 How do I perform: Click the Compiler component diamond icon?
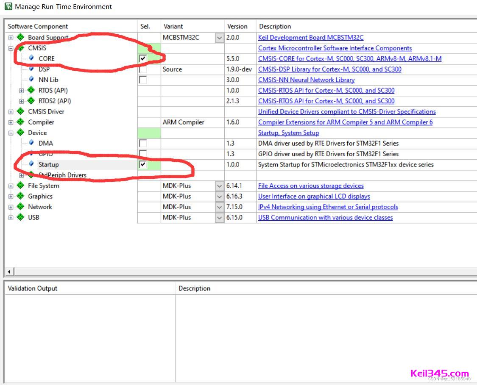coord(20,122)
